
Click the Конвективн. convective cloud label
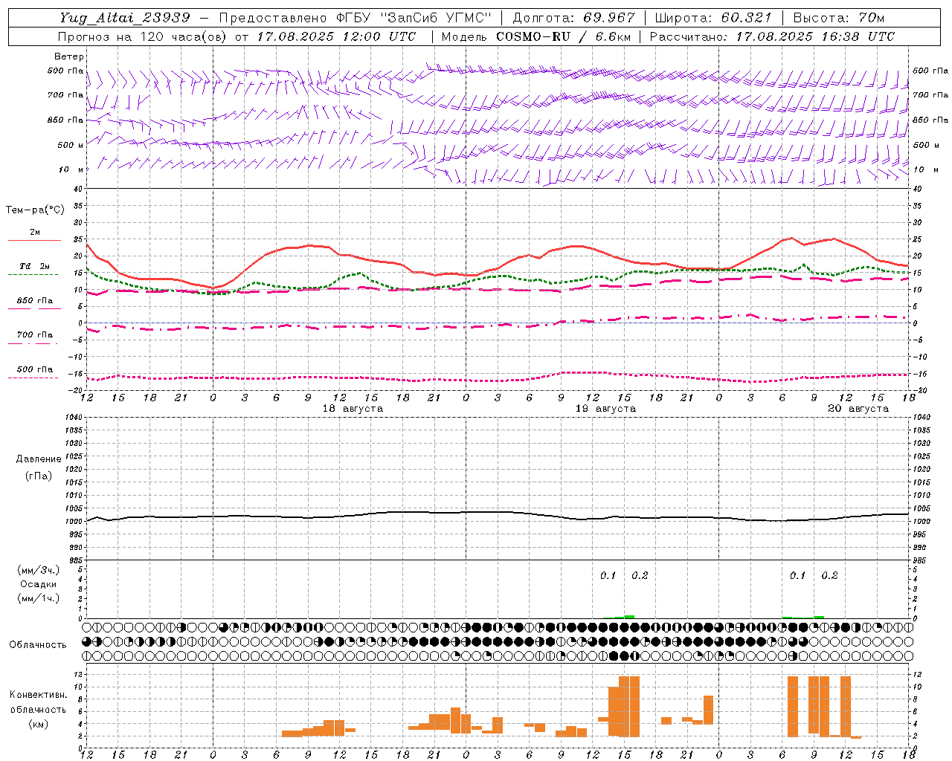pyautogui.click(x=39, y=695)
